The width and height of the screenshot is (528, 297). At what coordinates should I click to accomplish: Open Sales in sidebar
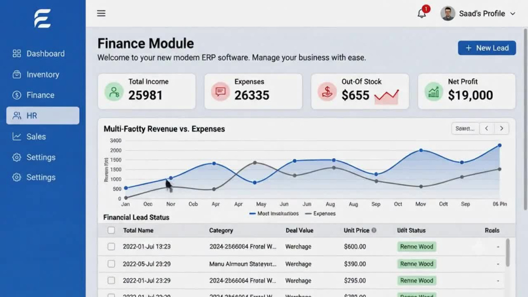[43, 137]
